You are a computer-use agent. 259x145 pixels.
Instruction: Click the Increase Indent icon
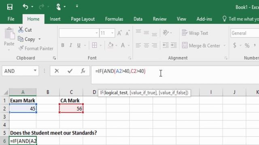tap(174, 45)
